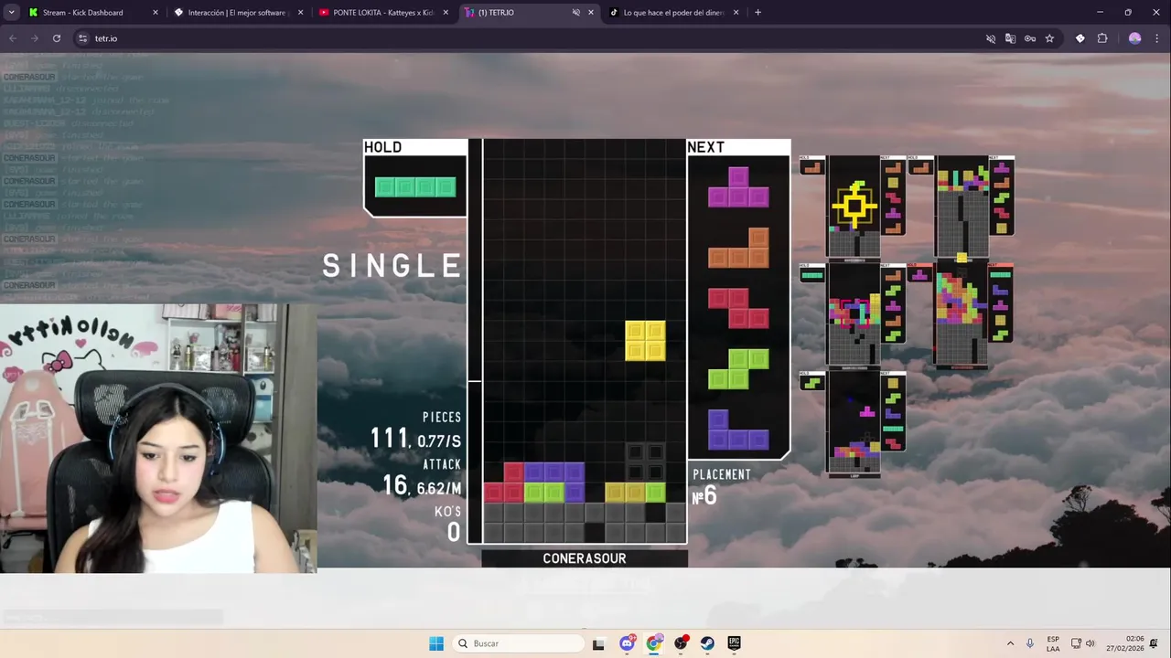The image size is (1171, 658).
Task: Open OBS Studio from the taskbar
Action: (x=681, y=643)
